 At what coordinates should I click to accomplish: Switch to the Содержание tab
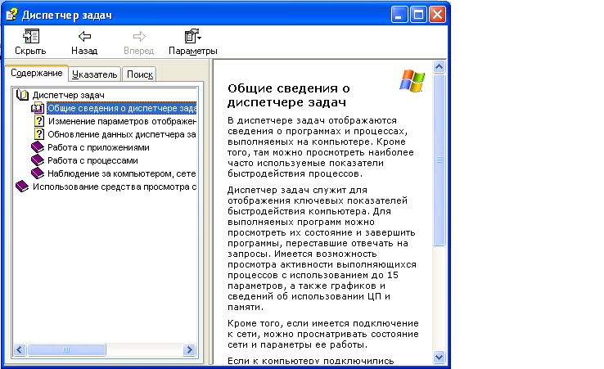coord(37,73)
